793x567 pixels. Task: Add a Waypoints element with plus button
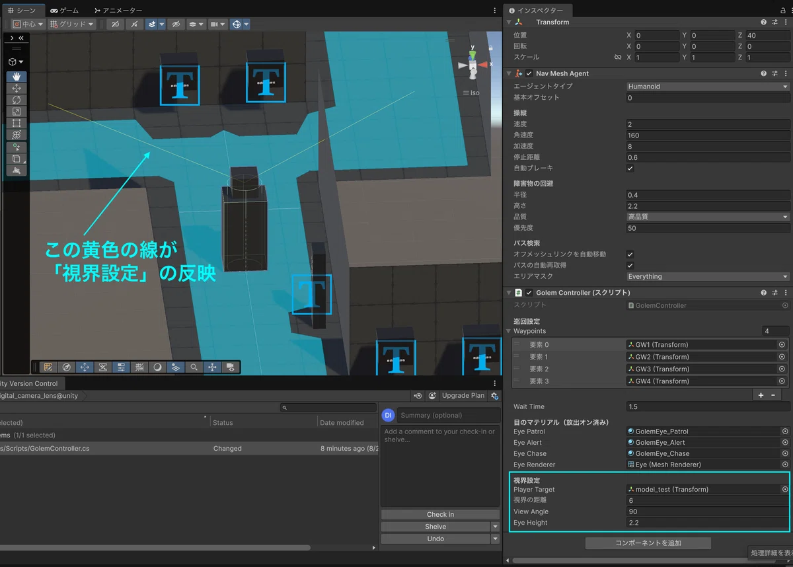point(761,395)
